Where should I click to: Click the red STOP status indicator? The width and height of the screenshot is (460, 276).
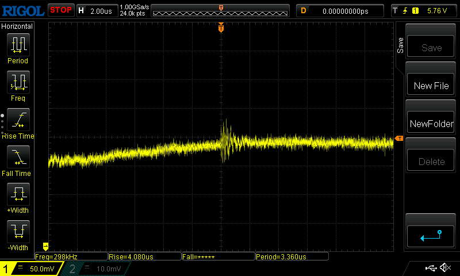coord(61,10)
